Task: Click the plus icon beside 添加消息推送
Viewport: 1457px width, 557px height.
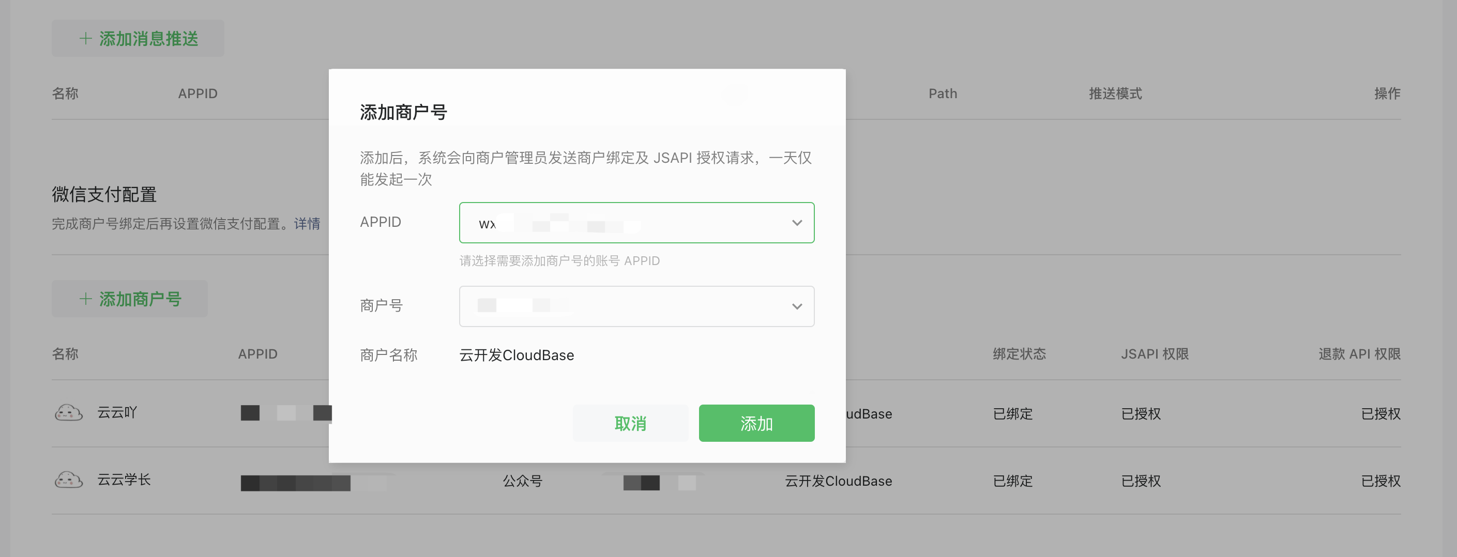Action: (85, 38)
